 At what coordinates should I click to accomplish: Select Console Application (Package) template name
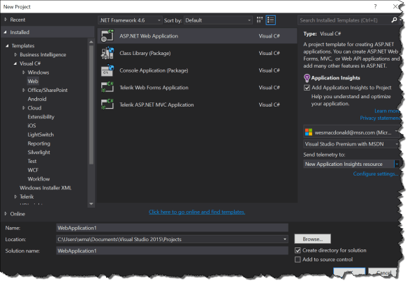pyautogui.click(x=154, y=70)
